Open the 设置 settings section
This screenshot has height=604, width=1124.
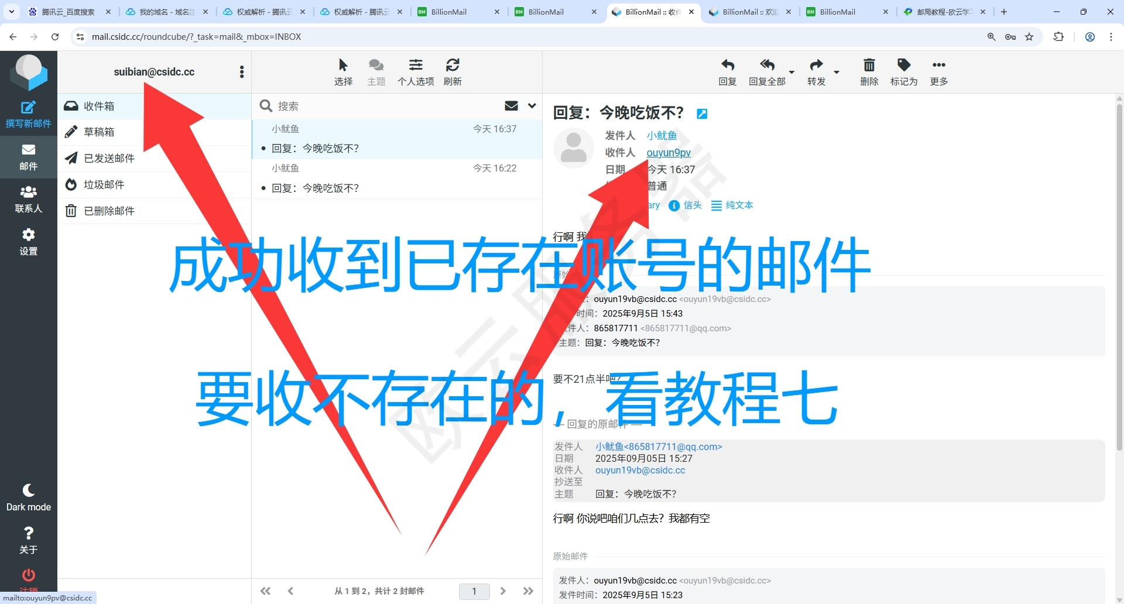pos(28,242)
